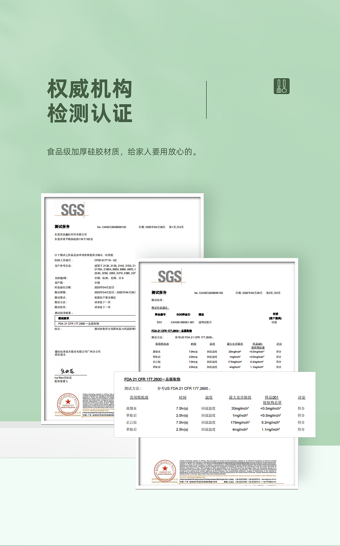Viewport: 340px width, 546px height.
Task: Click enlarged column header '最大允许限值'
Action: [x=240, y=398]
